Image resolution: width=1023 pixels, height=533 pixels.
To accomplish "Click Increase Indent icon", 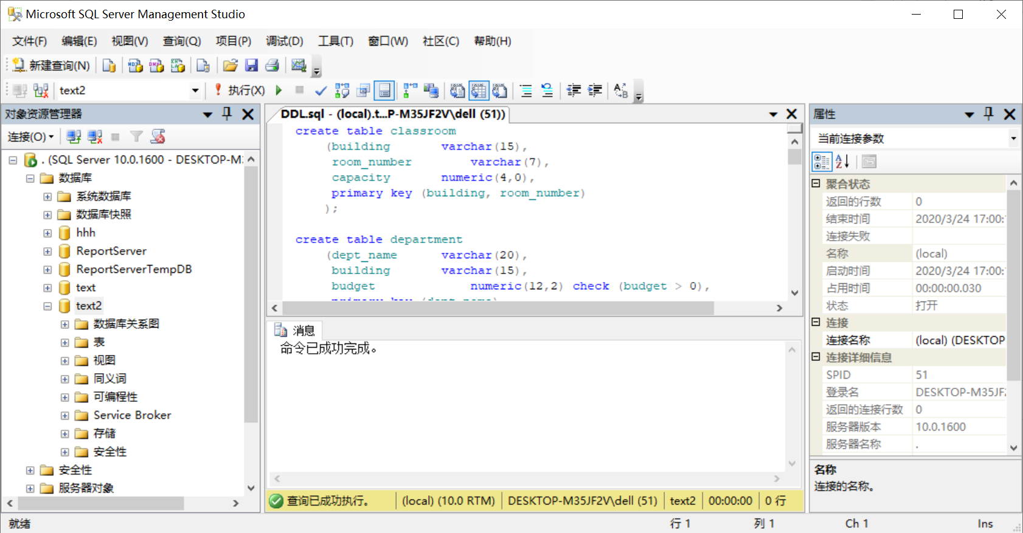I will tap(595, 91).
